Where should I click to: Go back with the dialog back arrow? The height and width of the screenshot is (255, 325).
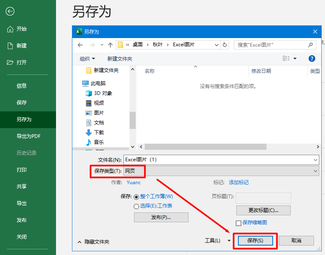point(80,45)
